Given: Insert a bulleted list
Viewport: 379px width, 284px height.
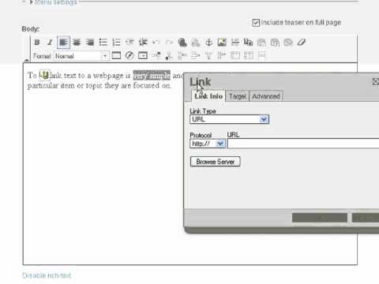Looking at the screenshot, I should (103, 43).
